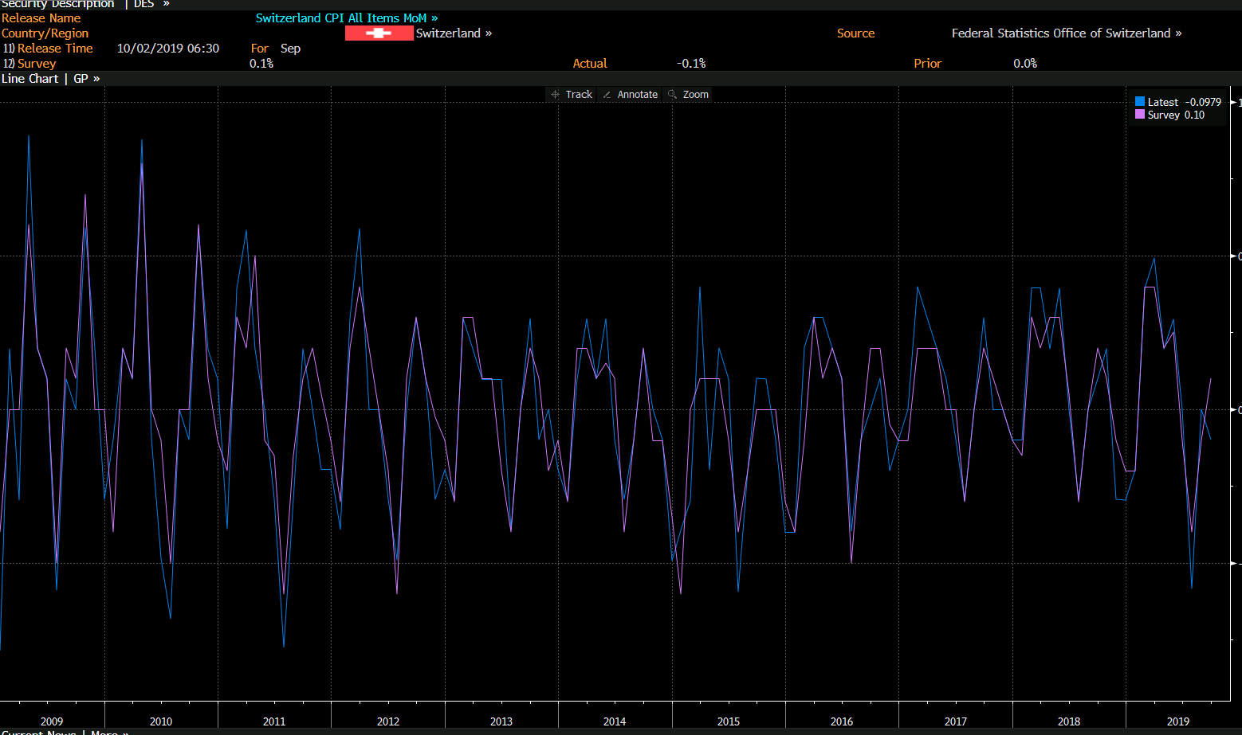Click the Source label
The height and width of the screenshot is (735, 1242).
[x=856, y=33]
